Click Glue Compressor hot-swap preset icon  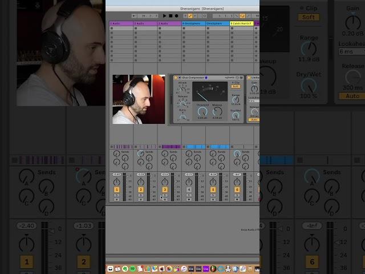pos(237,78)
